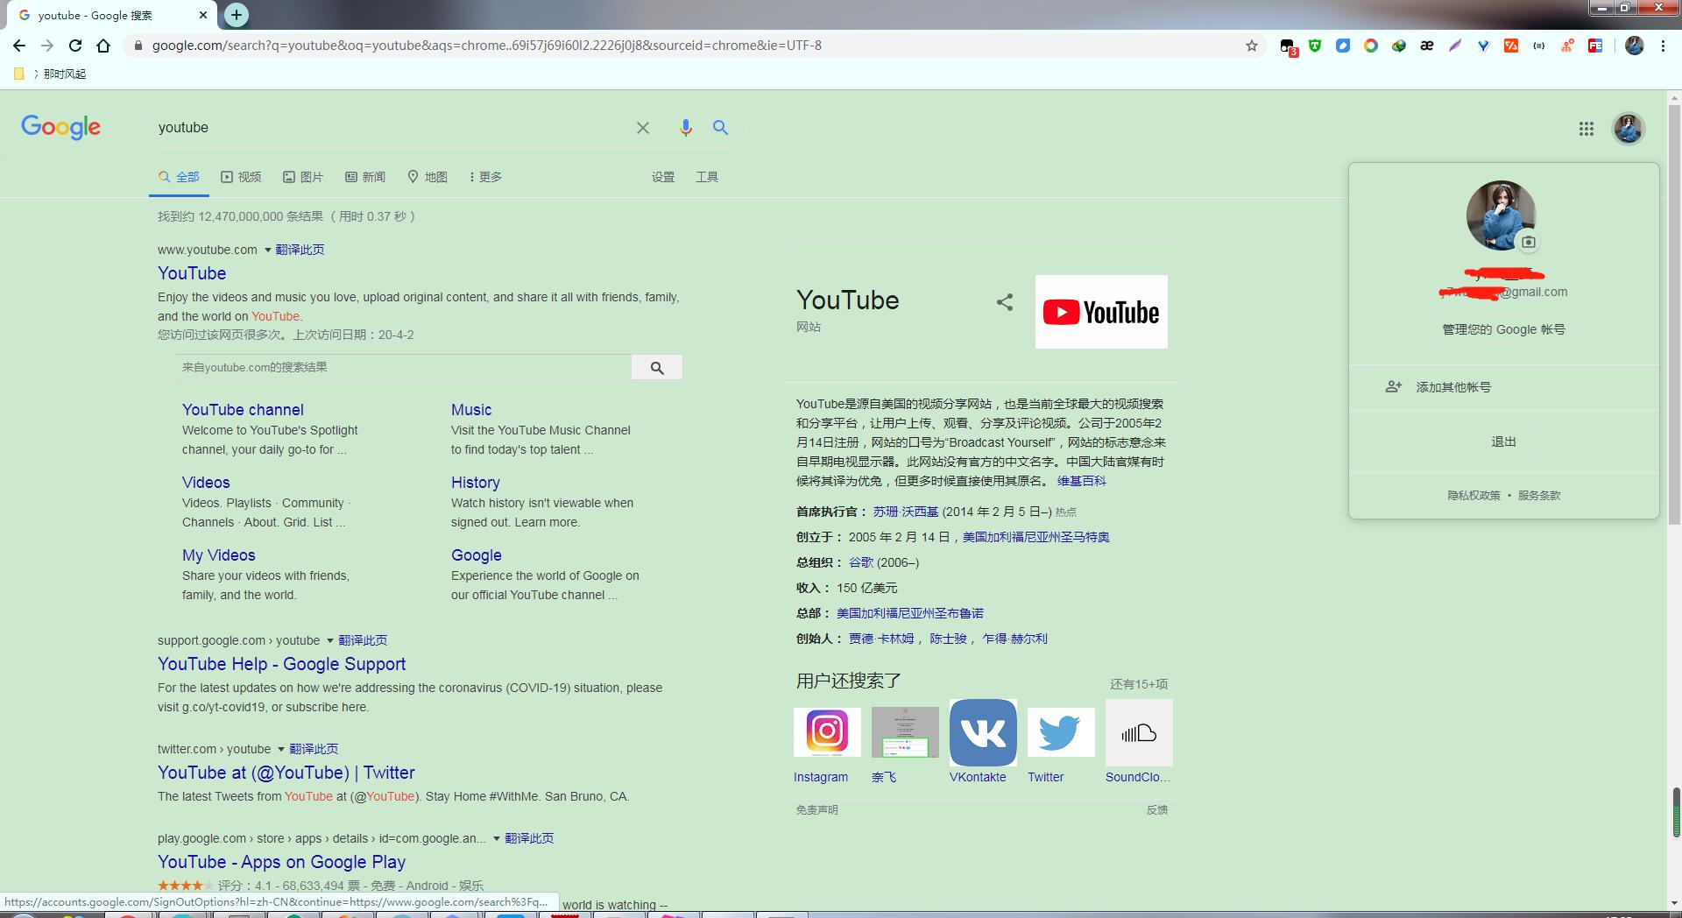Expand the dropdown arrow next to www.youtube.com
The image size is (1682, 918).
pos(266,250)
